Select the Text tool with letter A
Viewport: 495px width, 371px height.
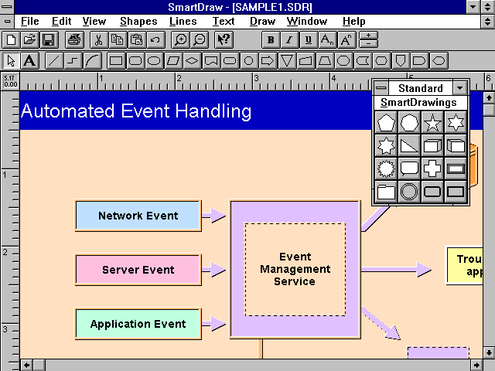click(x=29, y=60)
